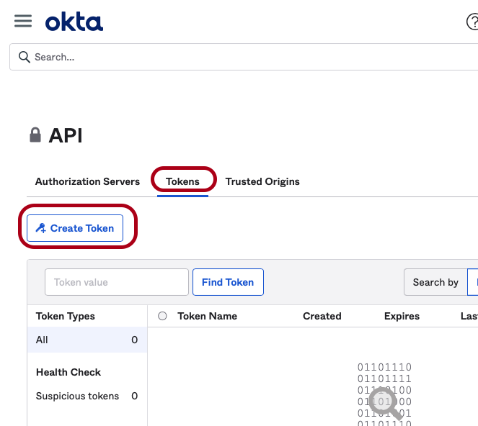Open the Search by dropdown
The width and height of the screenshot is (478, 426).
[435, 282]
